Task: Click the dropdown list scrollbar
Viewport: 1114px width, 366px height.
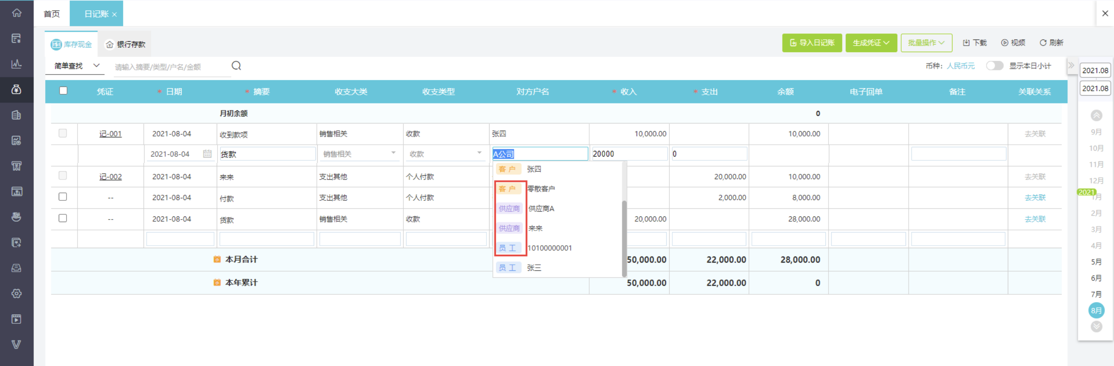Action: [x=624, y=238]
